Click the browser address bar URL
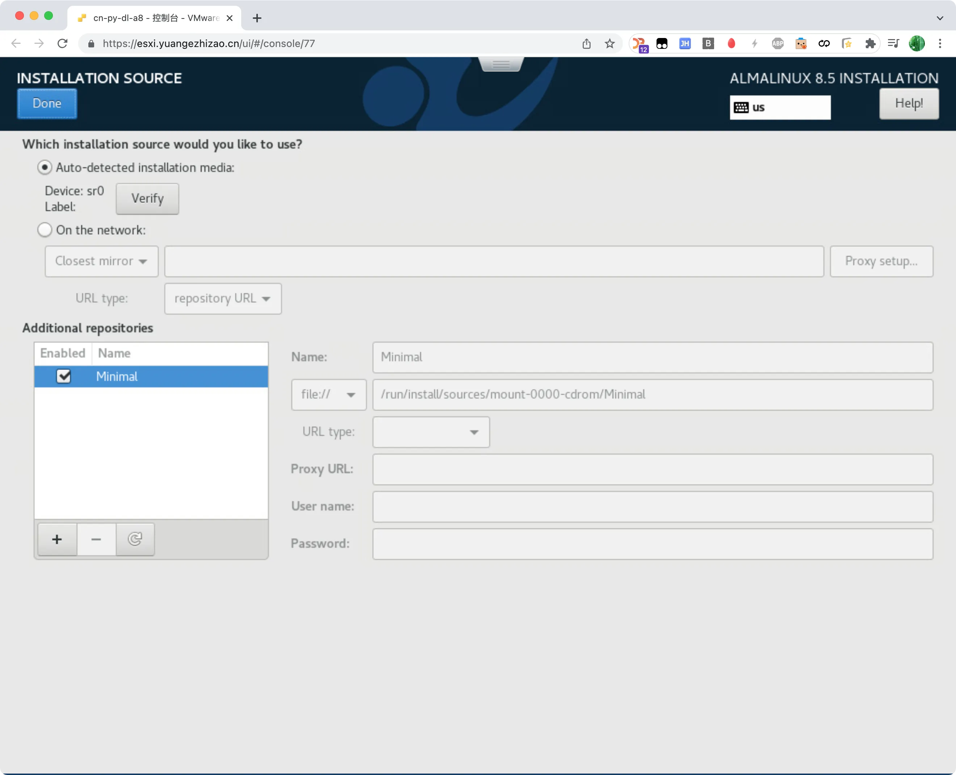Screen dimensions: 956x775 (x=209, y=43)
